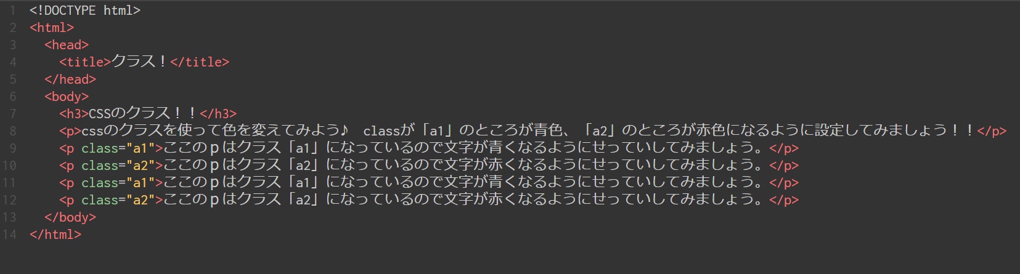Click the opening h3 tag
1020x274 pixels.
point(74,114)
